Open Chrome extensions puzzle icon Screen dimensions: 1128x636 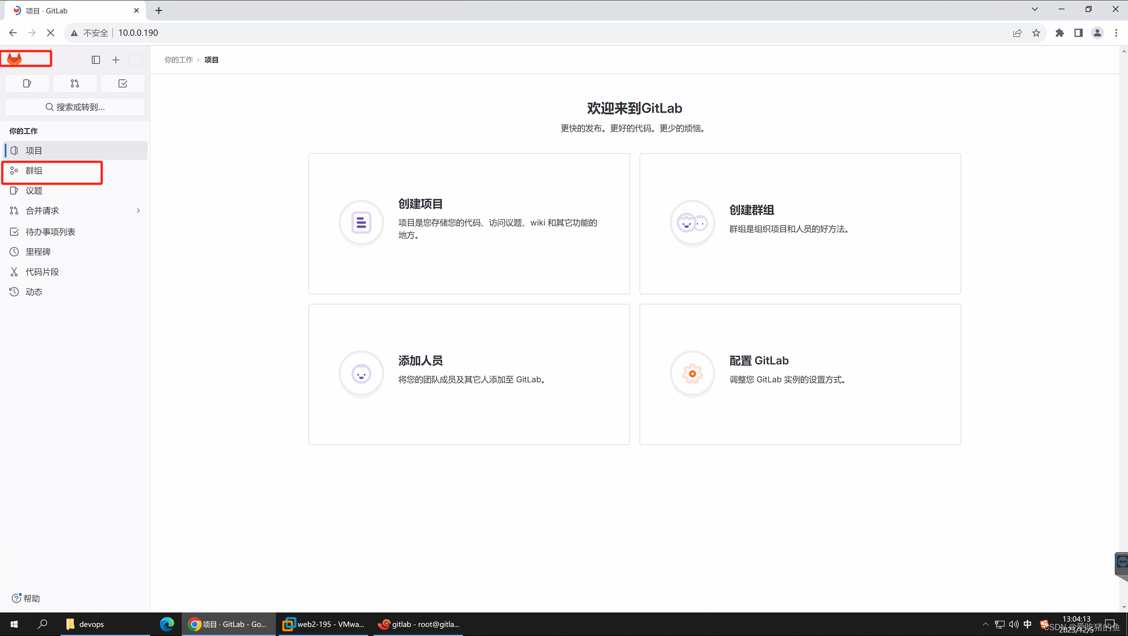coord(1059,33)
